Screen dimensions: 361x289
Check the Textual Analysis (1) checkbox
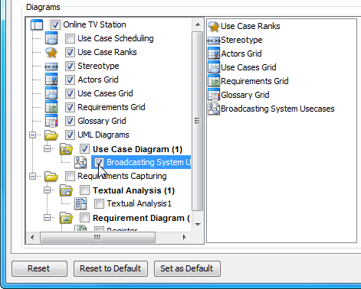coord(84,190)
